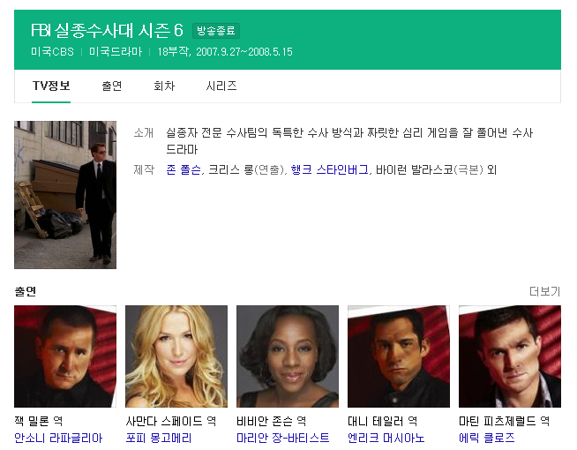Image resolution: width=577 pixels, height=450 pixels.
Task: Switch to the 회차 tab
Action: pyautogui.click(x=164, y=86)
